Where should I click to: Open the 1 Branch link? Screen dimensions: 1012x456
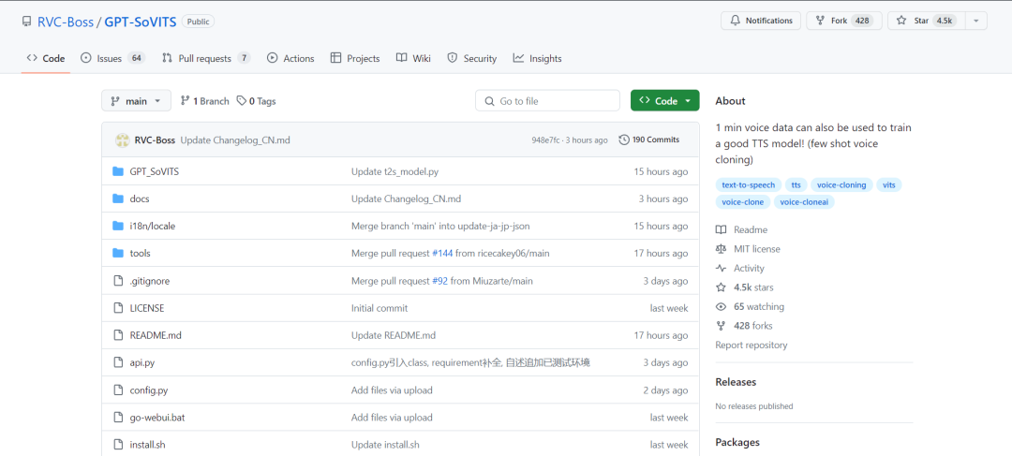point(204,100)
